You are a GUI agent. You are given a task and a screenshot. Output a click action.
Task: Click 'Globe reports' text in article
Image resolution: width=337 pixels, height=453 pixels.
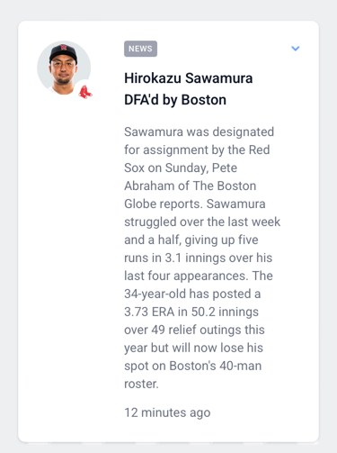(161, 204)
